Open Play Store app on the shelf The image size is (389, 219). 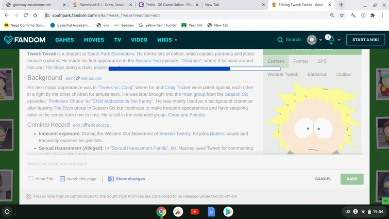228,212
